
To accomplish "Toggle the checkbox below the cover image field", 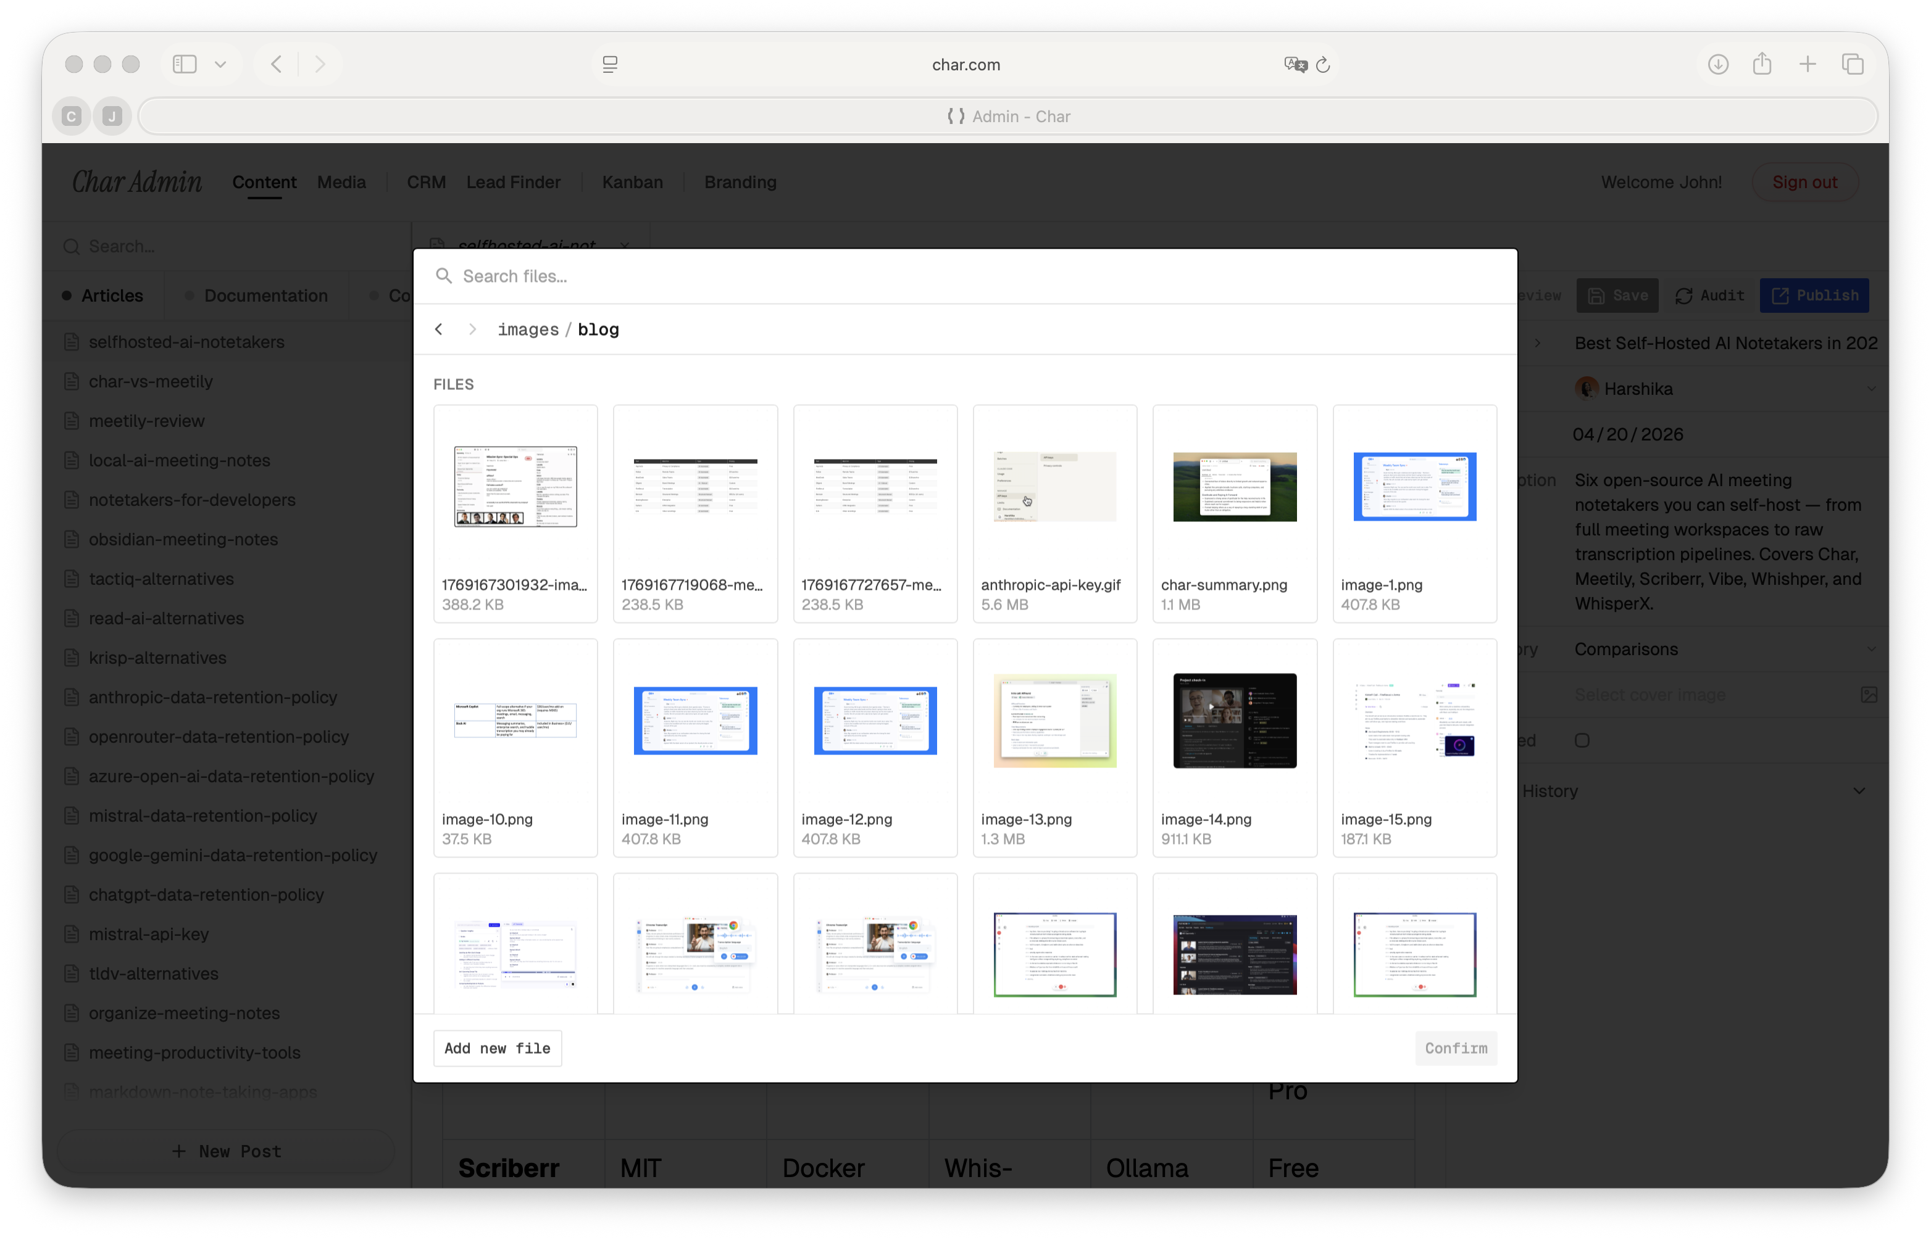I will (x=1582, y=740).
